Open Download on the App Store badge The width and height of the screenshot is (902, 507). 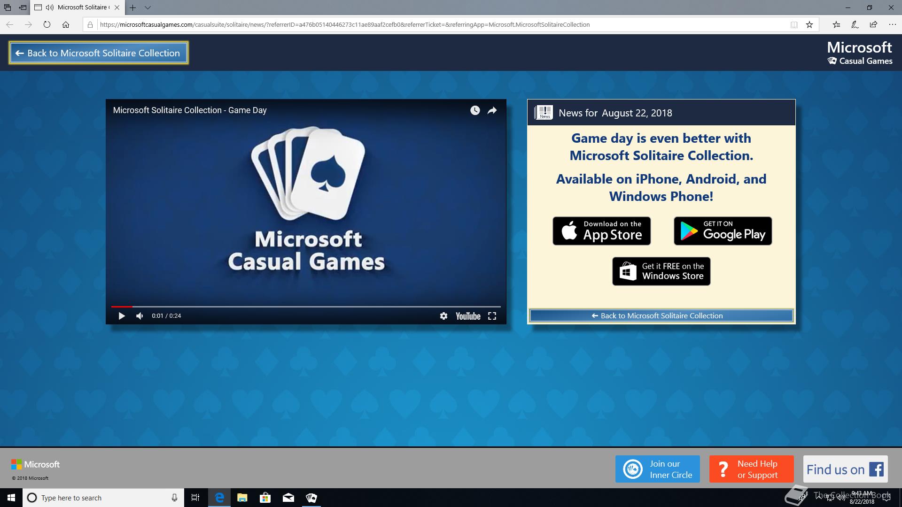(602, 231)
